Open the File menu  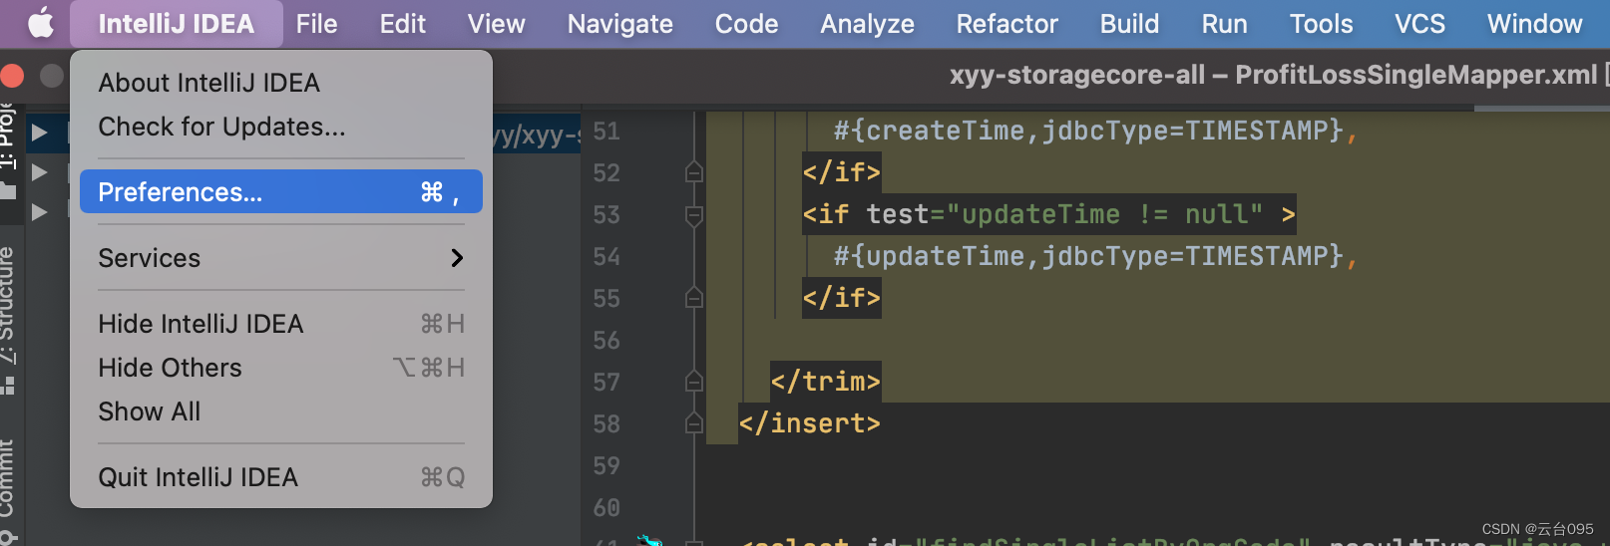[x=316, y=24]
